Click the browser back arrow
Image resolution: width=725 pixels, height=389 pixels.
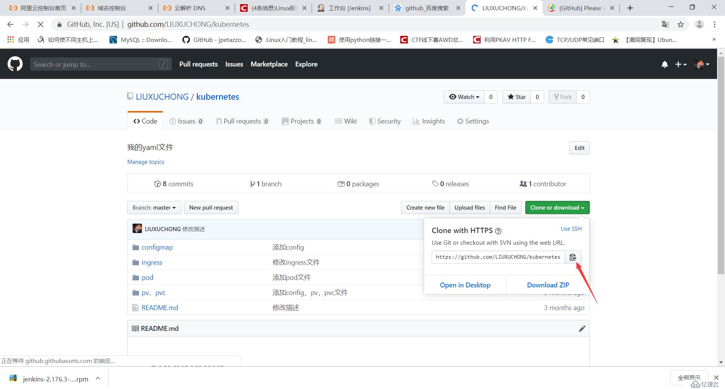coord(10,24)
